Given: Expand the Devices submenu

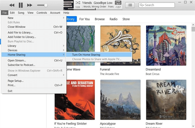Looking at the screenshot, I should tap(34, 50).
